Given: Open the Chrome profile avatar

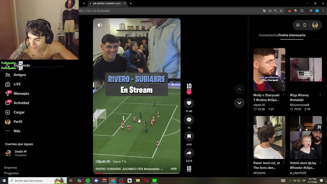Looking at the screenshot, I should pyautogui.click(x=317, y=11).
